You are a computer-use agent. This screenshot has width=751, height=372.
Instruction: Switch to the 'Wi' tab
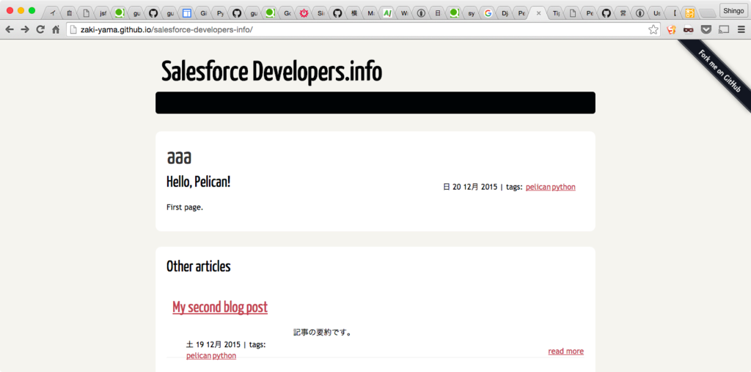pos(404,13)
